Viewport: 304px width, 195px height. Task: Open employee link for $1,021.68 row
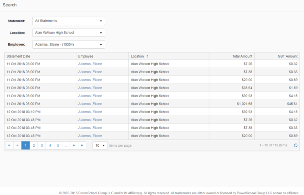pos(90,104)
